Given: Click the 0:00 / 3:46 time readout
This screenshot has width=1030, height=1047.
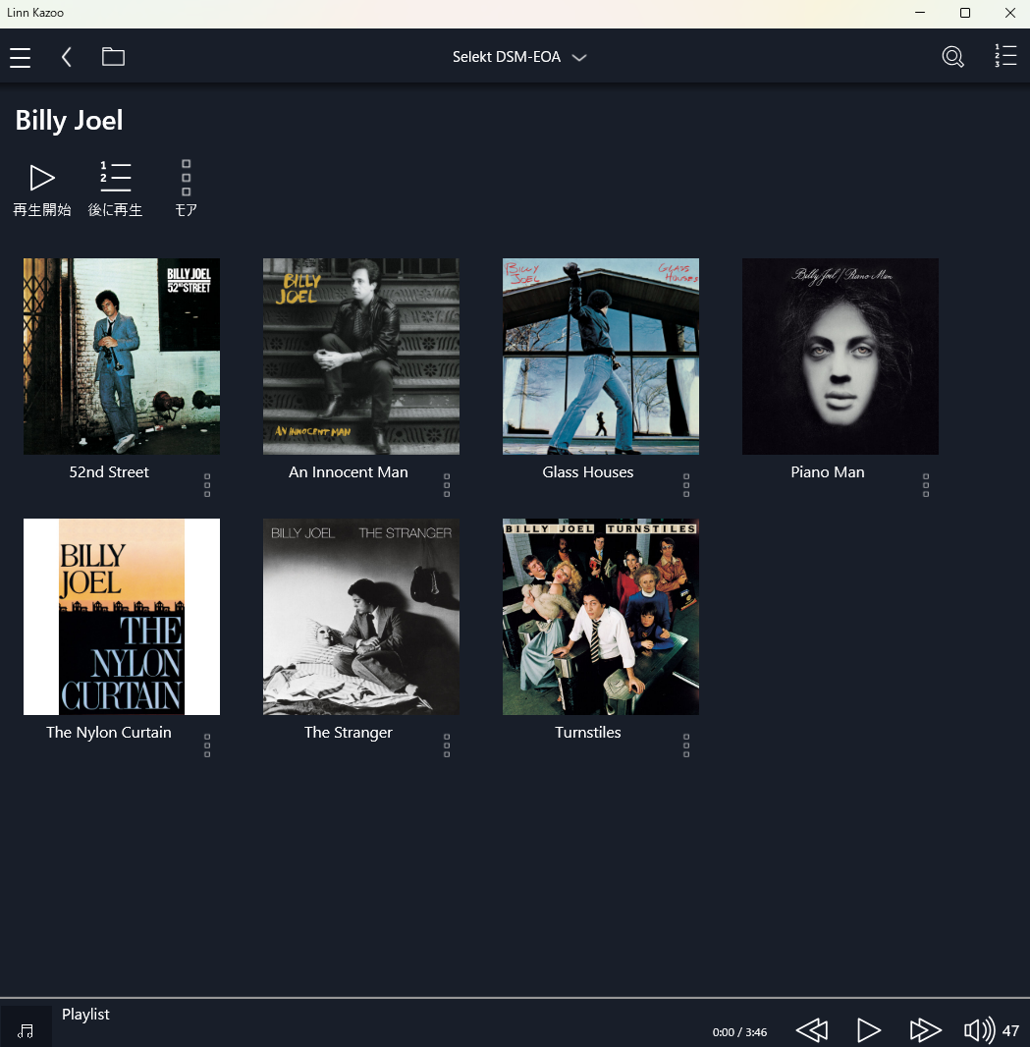Looking at the screenshot, I should pos(739,1032).
